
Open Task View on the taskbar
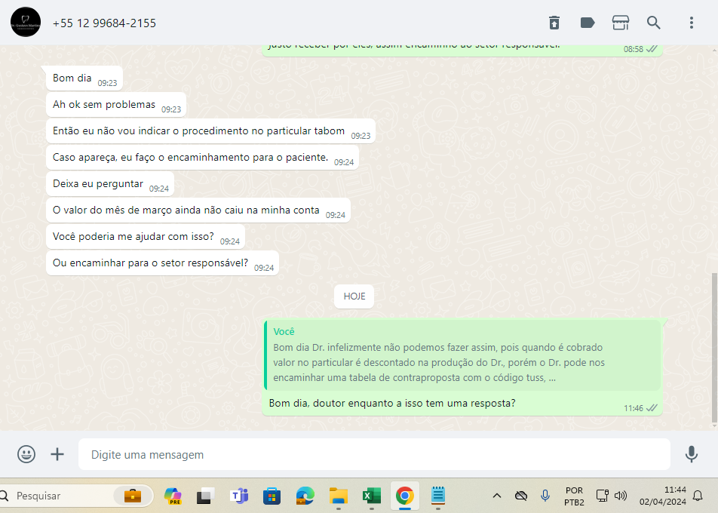click(206, 496)
